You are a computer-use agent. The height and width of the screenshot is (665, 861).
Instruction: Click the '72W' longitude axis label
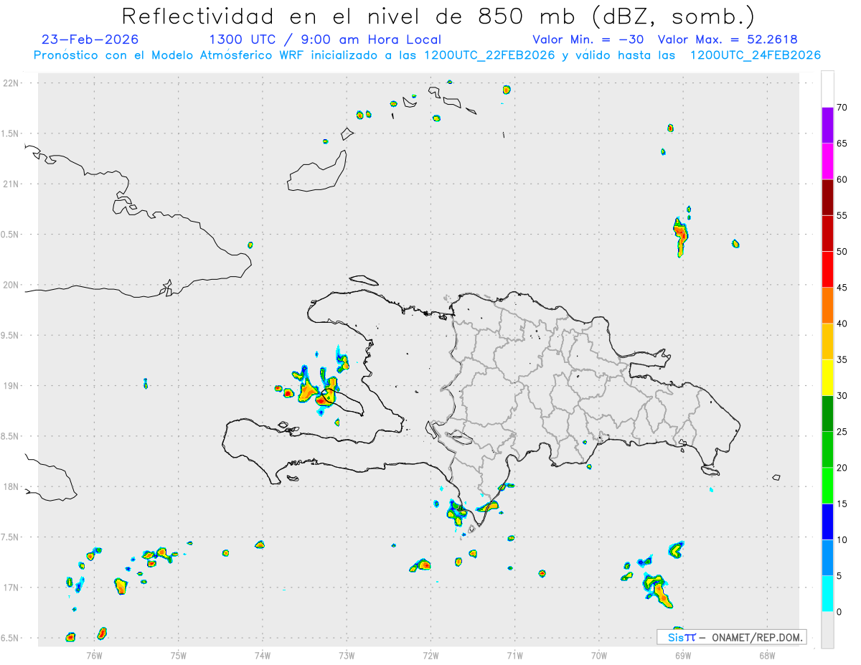pyautogui.click(x=430, y=655)
